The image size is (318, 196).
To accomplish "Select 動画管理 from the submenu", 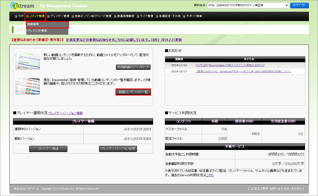I will coord(47,24).
